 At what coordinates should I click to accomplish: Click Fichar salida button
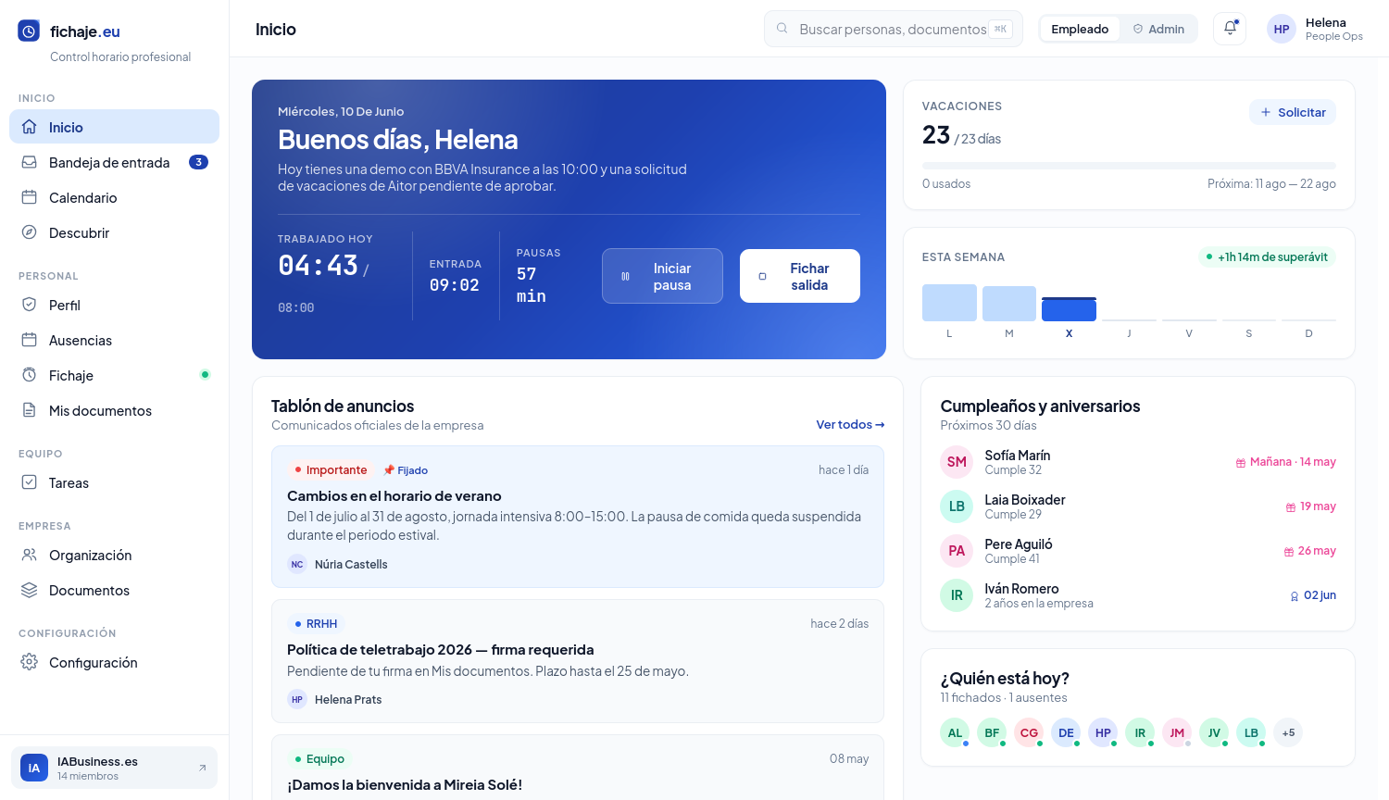coord(800,276)
